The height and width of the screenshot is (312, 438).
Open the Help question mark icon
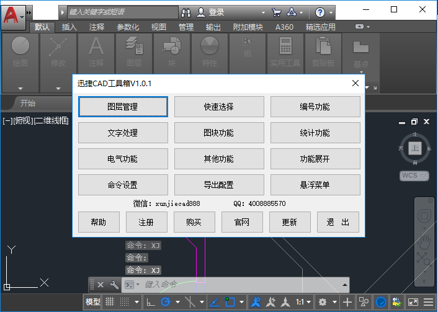[320, 12]
